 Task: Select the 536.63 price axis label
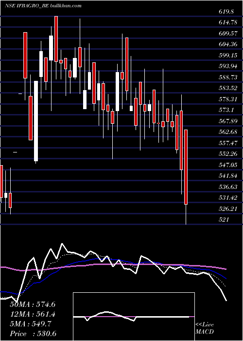tap(228, 187)
